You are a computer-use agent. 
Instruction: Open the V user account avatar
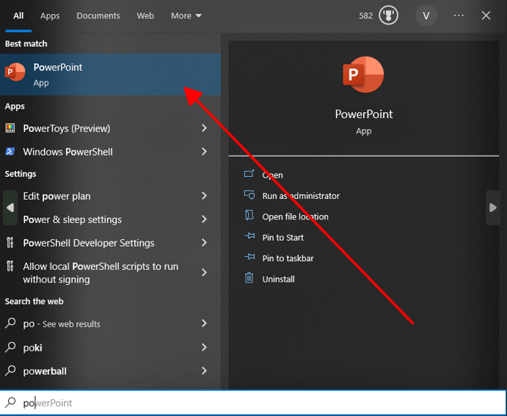(426, 15)
